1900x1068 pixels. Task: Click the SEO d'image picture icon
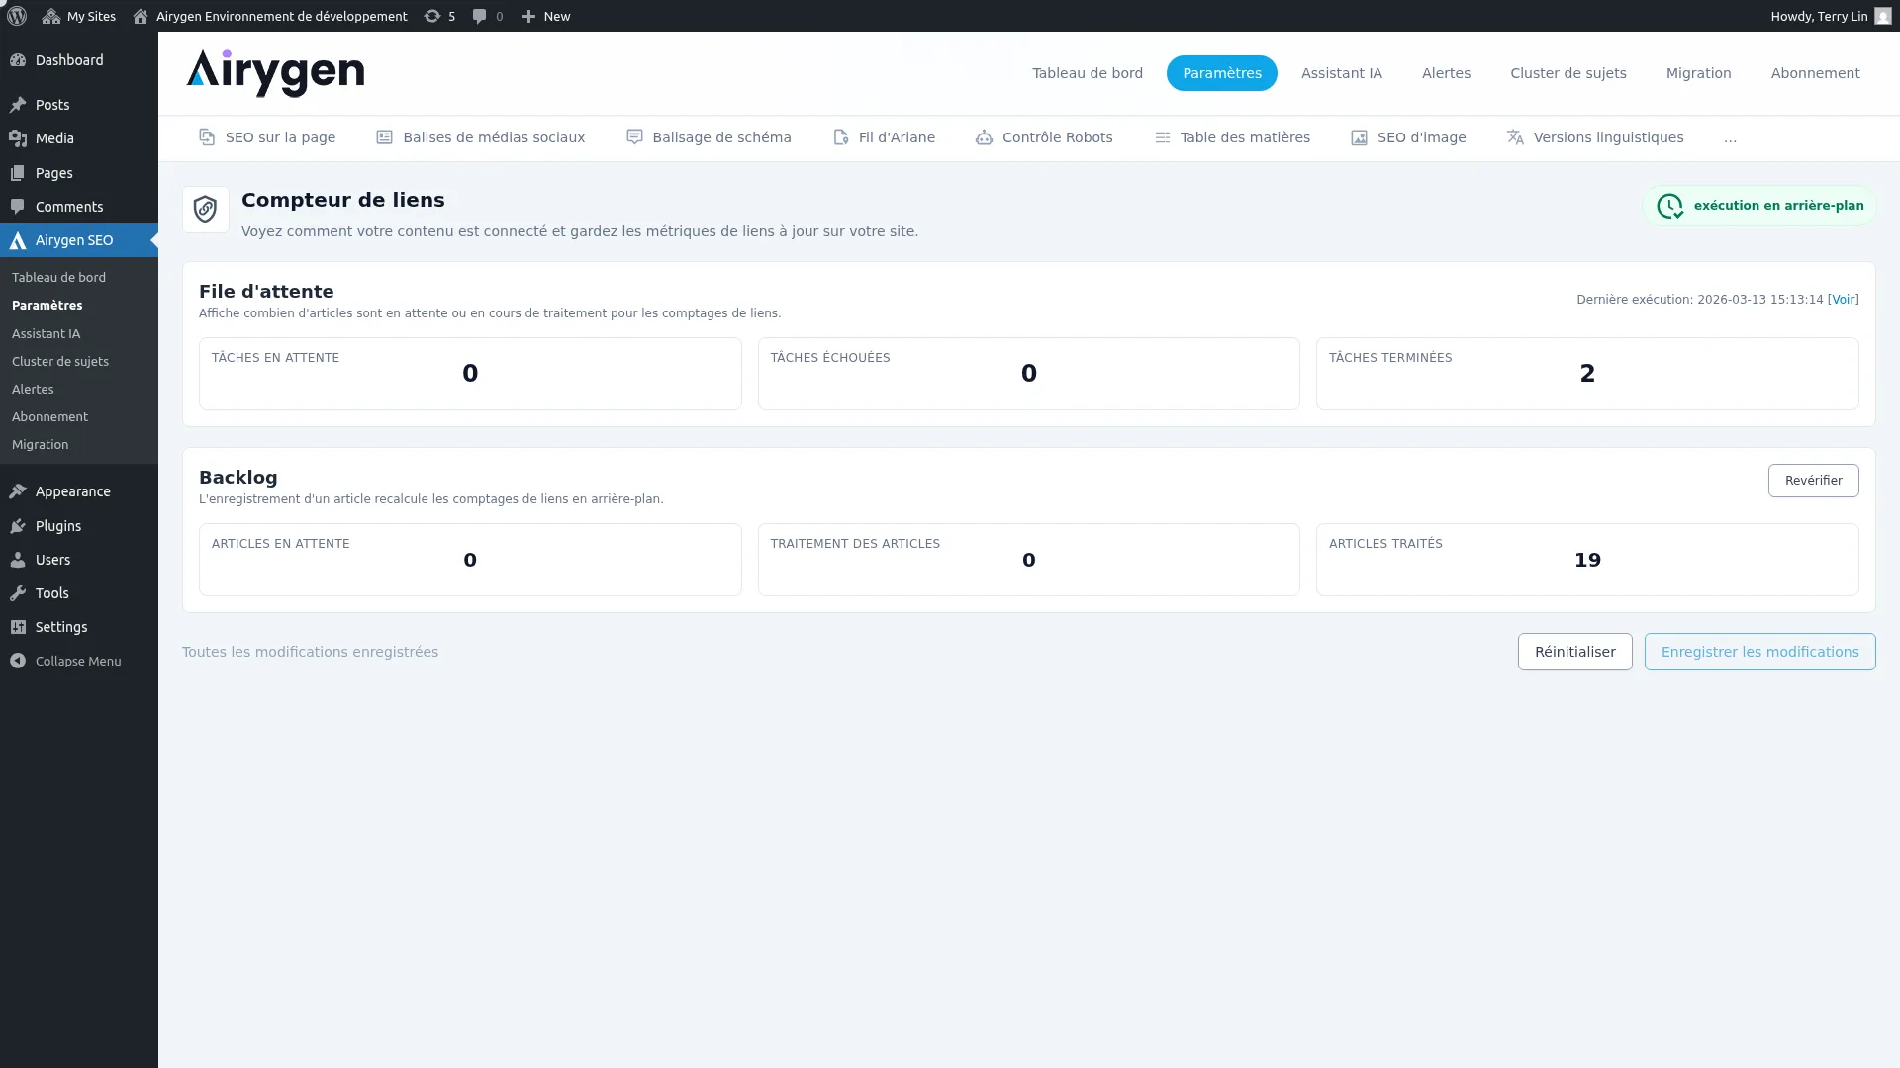click(1359, 137)
